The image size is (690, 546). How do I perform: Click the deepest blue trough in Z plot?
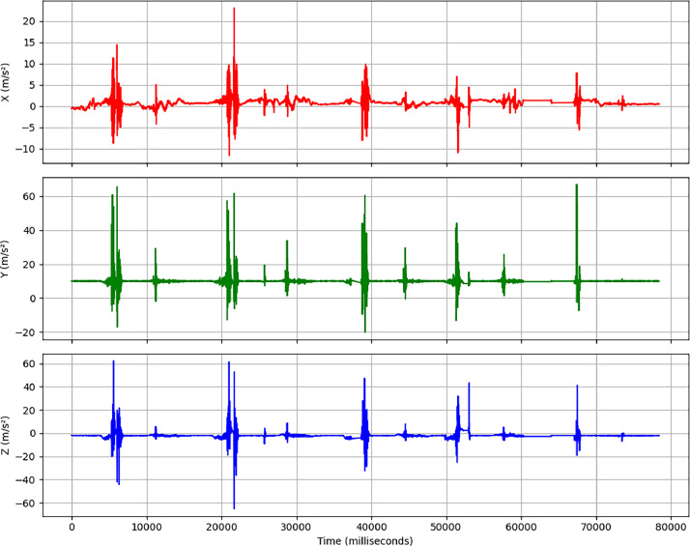coord(234,507)
